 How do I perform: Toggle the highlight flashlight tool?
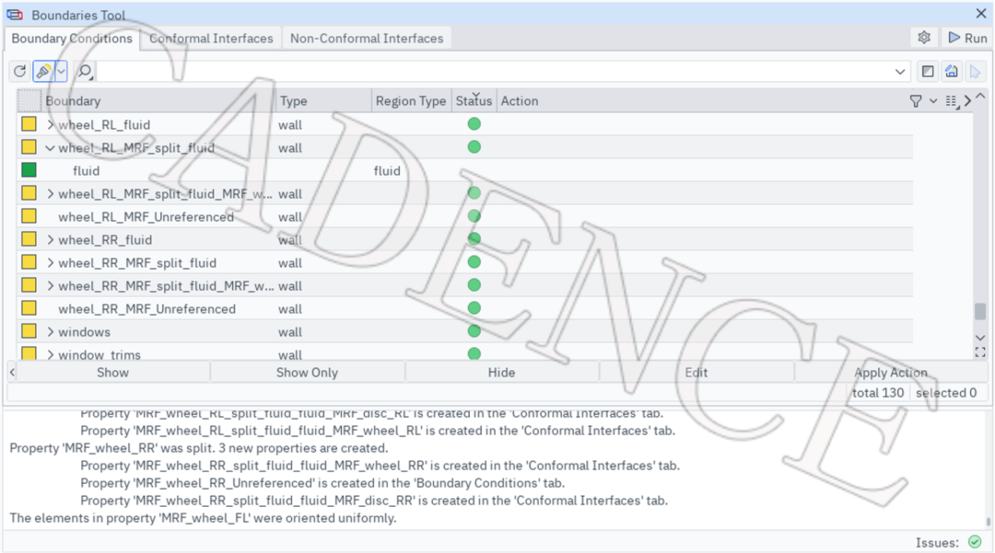pos(43,71)
